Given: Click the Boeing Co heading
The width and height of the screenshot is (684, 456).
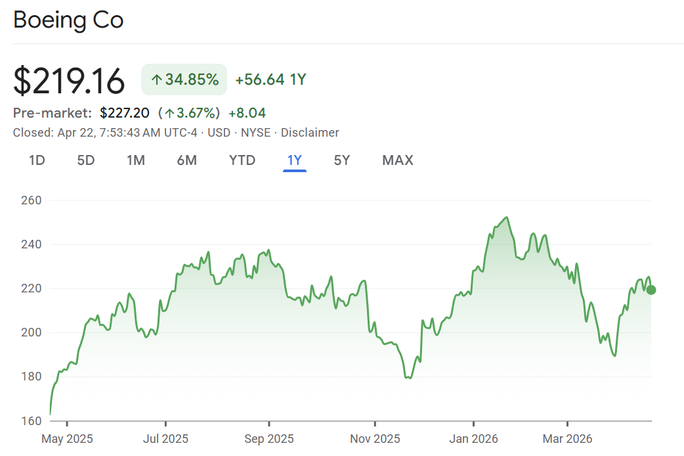Looking at the screenshot, I should click(x=68, y=20).
